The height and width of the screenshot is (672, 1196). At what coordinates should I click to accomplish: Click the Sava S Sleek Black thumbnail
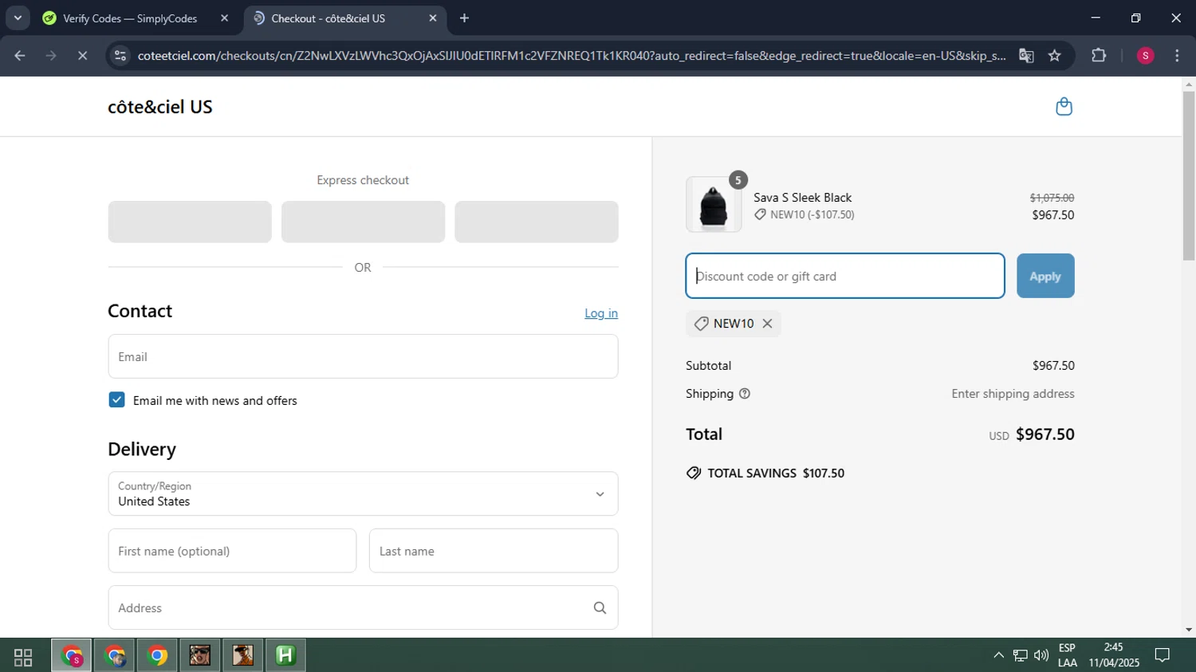pyautogui.click(x=714, y=205)
